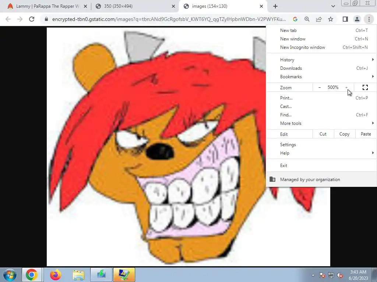The image size is (377, 282).
Task: Click the network tray icon
Action: tap(331, 275)
